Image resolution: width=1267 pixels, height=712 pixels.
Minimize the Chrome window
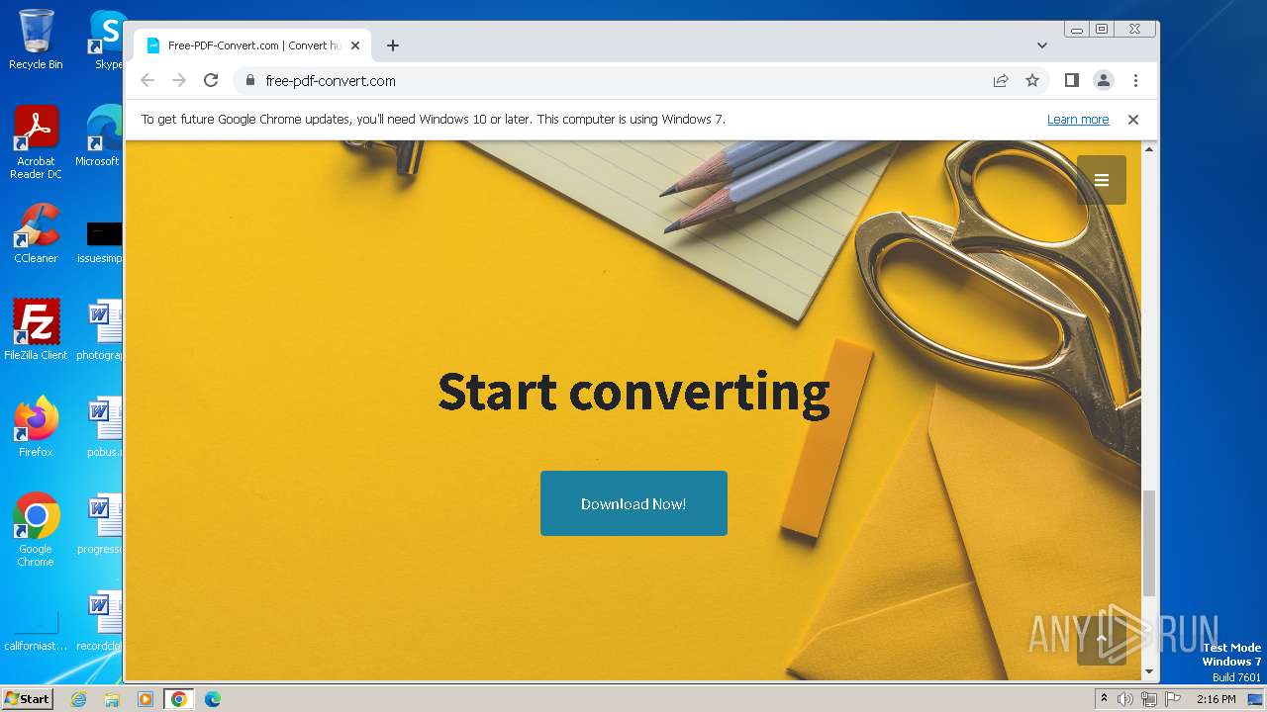pyautogui.click(x=1077, y=30)
